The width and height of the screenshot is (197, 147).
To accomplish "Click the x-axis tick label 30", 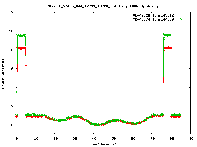I will (75, 138).
